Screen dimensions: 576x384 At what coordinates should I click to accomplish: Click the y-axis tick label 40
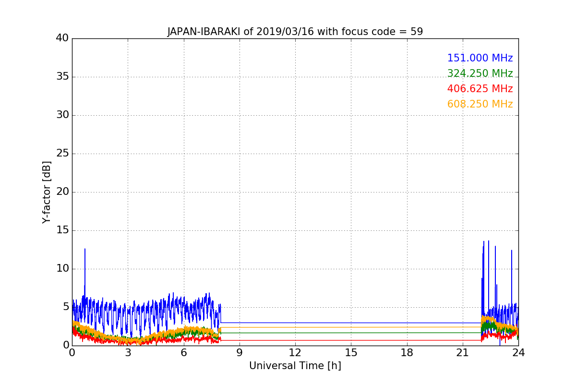pos(62,38)
